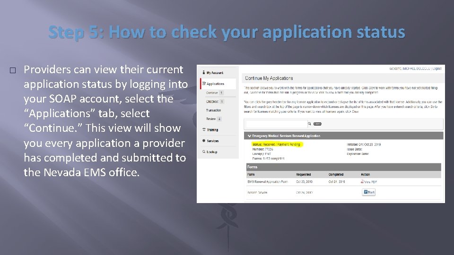The image size is (454, 255).
Task: Click the highlighted Status: Received / Payment Pending text
Action: pos(277,144)
